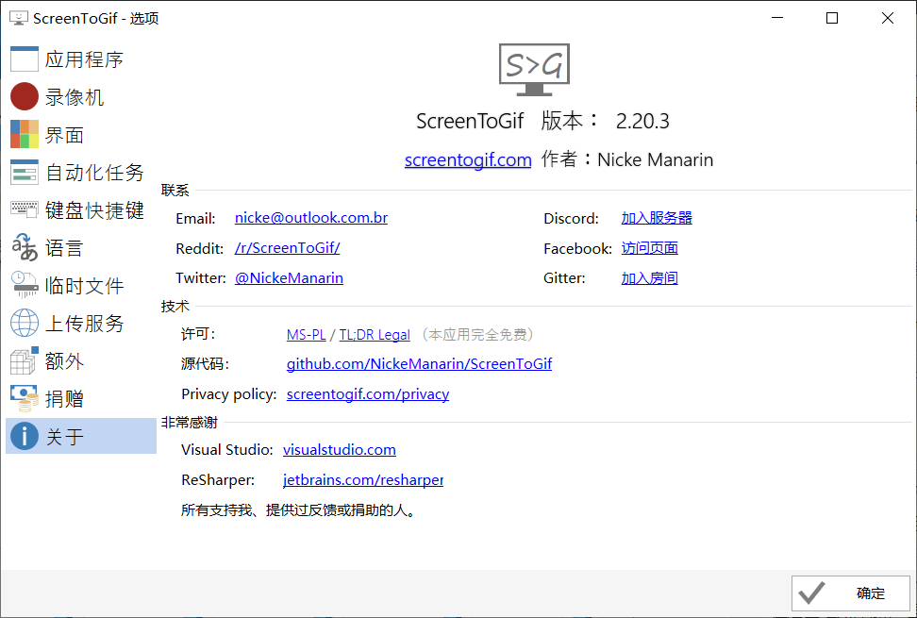The height and width of the screenshot is (618, 917).
Task: Open the screentogif.com website link
Action: pyautogui.click(x=468, y=159)
